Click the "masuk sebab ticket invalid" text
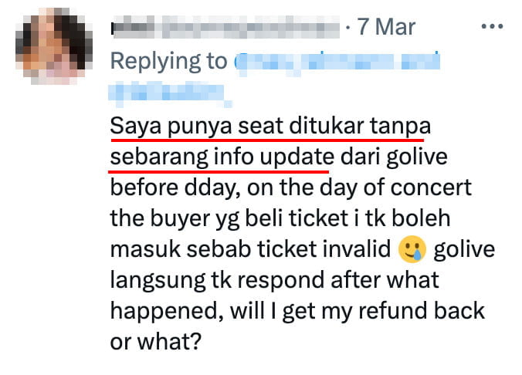 tap(250, 249)
